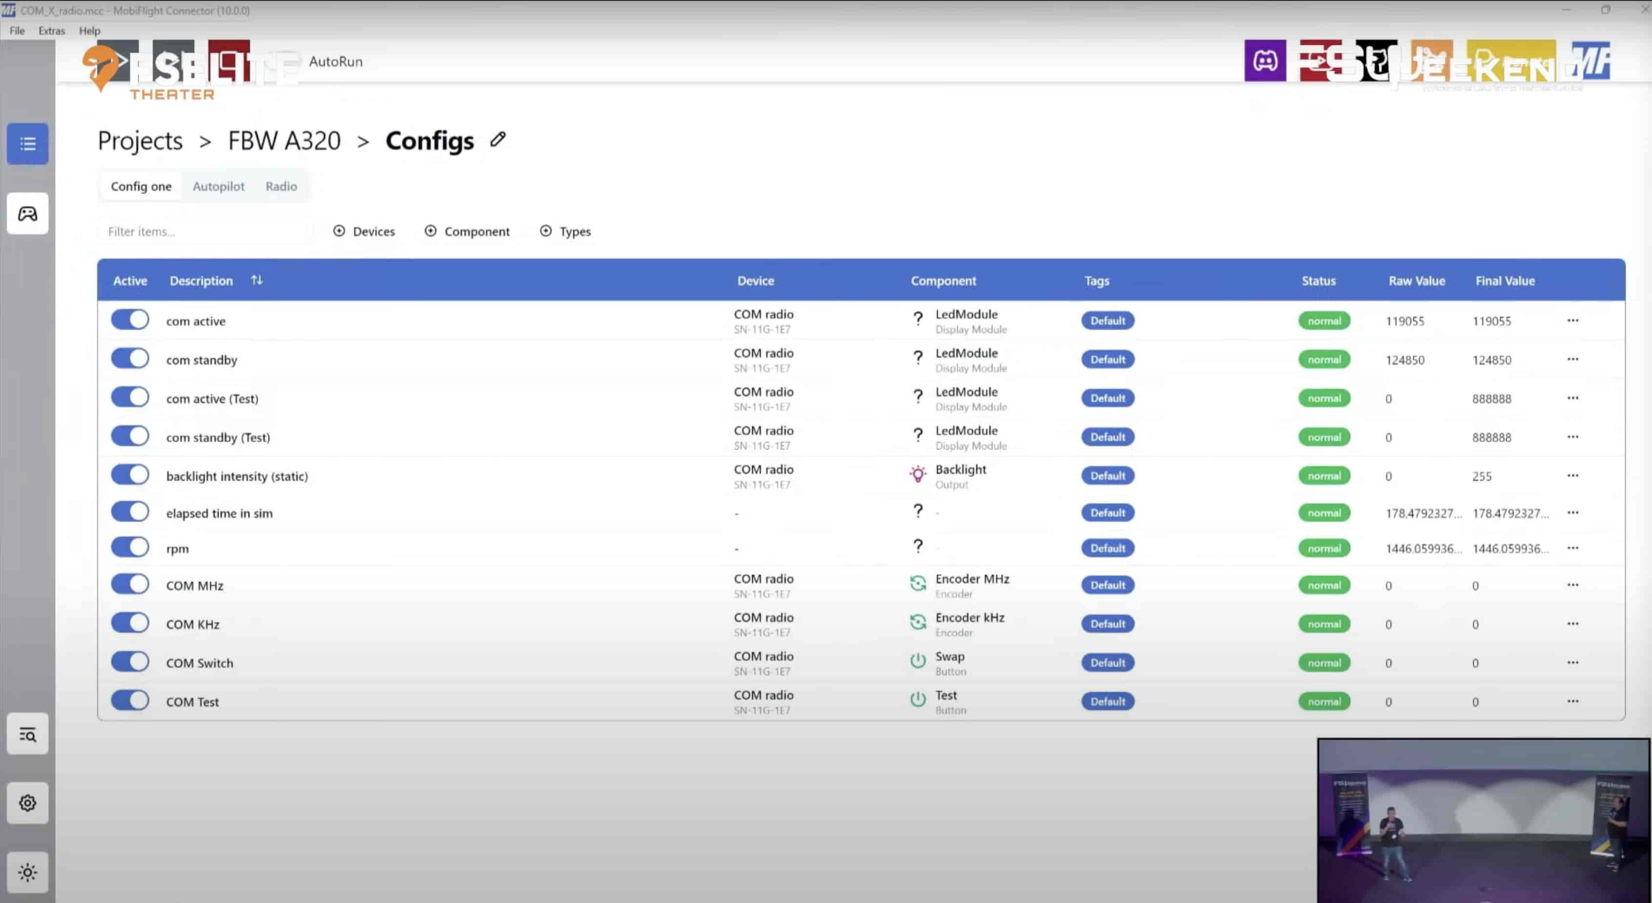Screen dimensions: 1652x903
Task: Open the game controller sidebar icon
Action: [x=27, y=214]
